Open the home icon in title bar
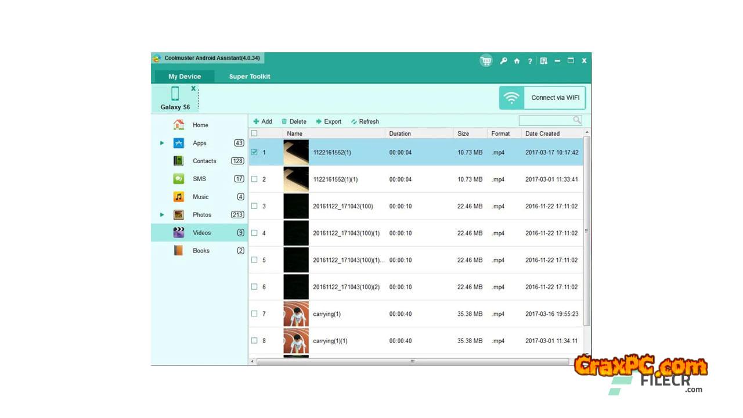Image resolution: width=743 pixels, height=418 pixels. [517, 61]
